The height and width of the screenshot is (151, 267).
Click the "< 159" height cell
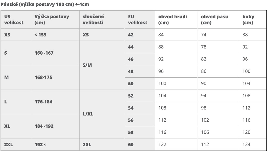40,35
